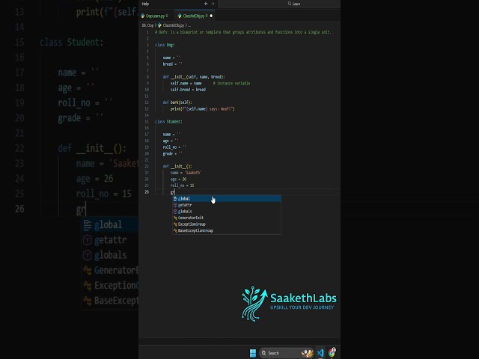Open the Windows Start menu

[x=253, y=353]
